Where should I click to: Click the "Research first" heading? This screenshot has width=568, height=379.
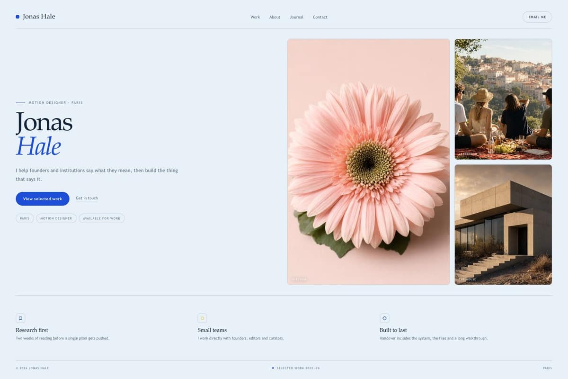coord(32,330)
